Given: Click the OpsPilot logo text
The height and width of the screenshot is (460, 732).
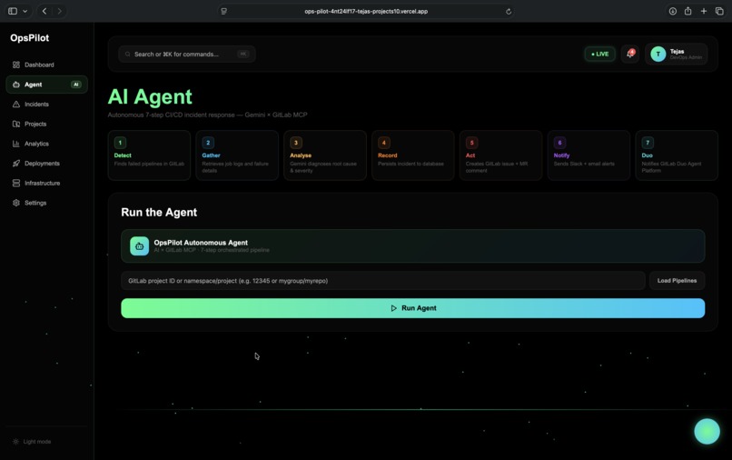Looking at the screenshot, I should [x=29, y=38].
